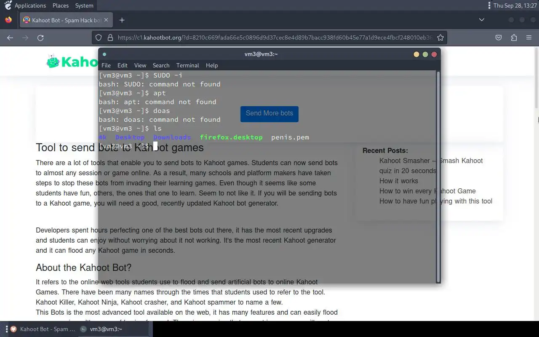Open the System menu in top panel

point(84,5)
